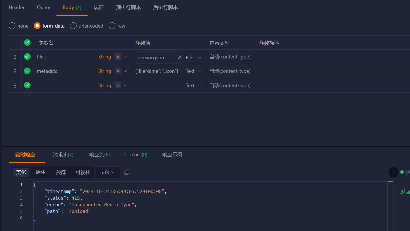Open the Cookies(0) tab
Screen dimensions: 410x231
click(x=136, y=155)
